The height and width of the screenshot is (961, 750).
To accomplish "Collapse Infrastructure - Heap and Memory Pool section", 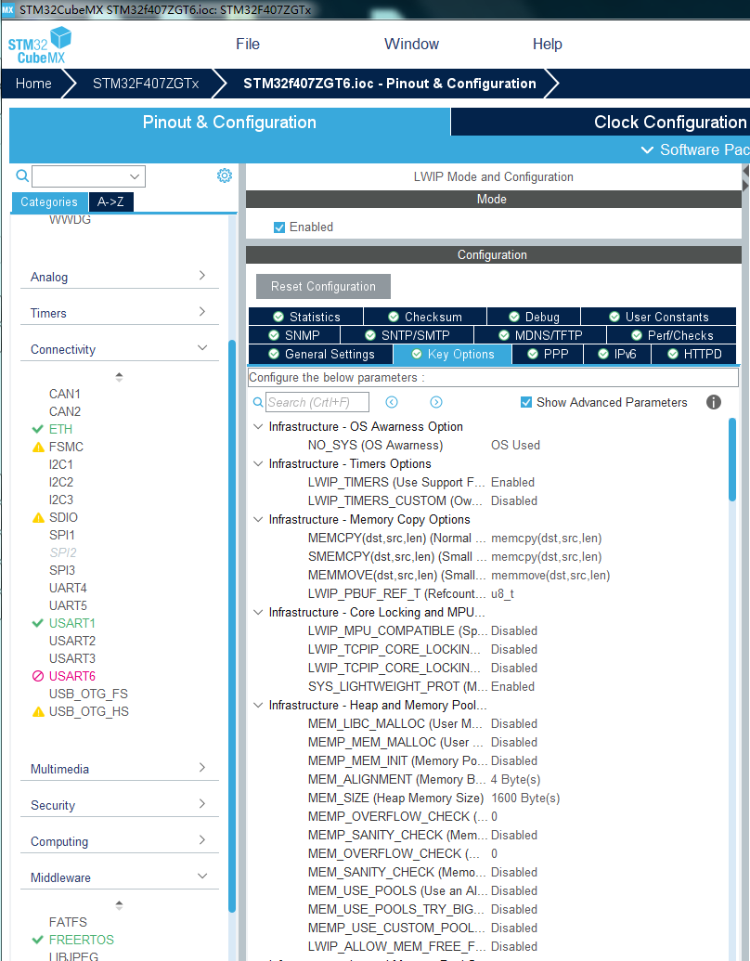I will pyautogui.click(x=257, y=706).
